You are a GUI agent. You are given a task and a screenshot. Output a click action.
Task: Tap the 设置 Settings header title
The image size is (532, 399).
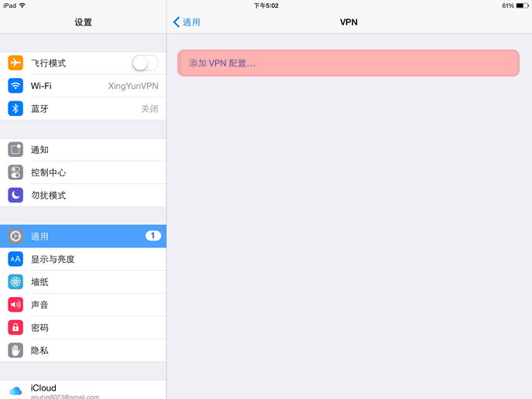click(x=83, y=22)
